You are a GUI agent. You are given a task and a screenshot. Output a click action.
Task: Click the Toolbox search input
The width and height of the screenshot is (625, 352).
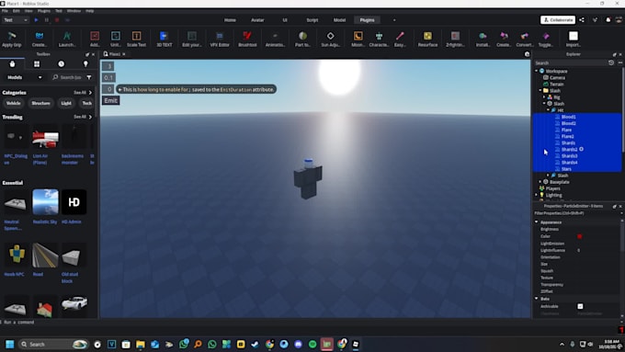[68, 77]
